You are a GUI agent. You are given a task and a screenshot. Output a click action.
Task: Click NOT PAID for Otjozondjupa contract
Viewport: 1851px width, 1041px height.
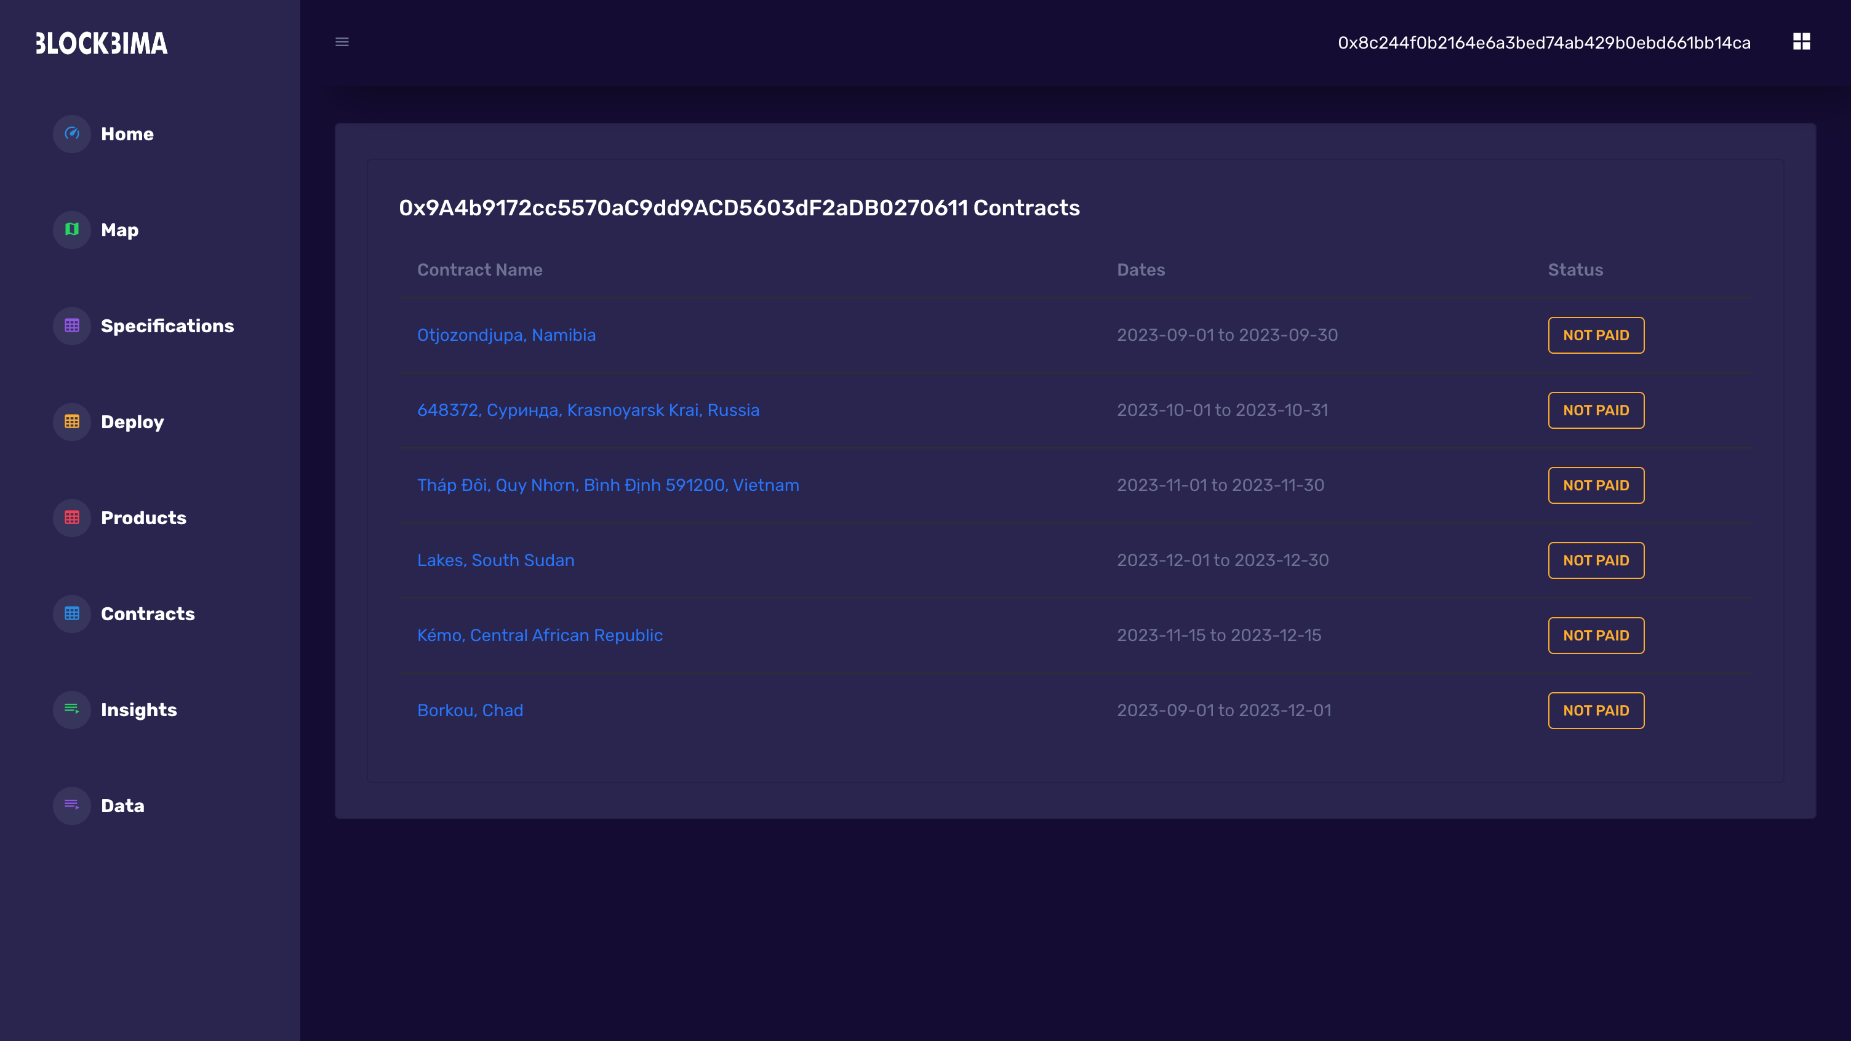1595,335
